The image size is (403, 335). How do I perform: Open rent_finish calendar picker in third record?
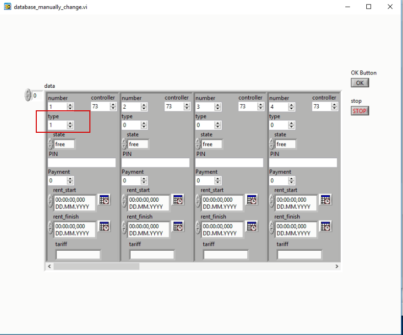coord(252,226)
